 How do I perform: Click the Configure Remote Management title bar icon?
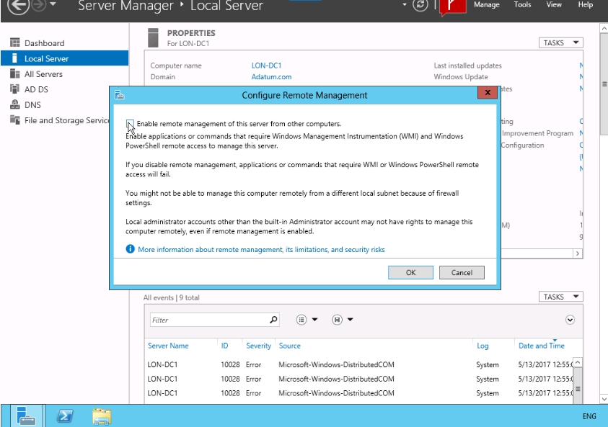pyautogui.click(x=120, y=95)
